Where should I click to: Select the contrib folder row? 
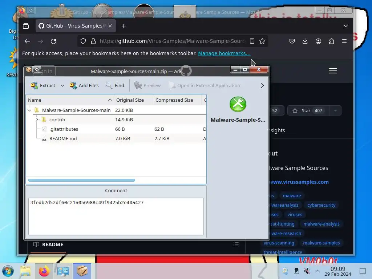point(116,120)
